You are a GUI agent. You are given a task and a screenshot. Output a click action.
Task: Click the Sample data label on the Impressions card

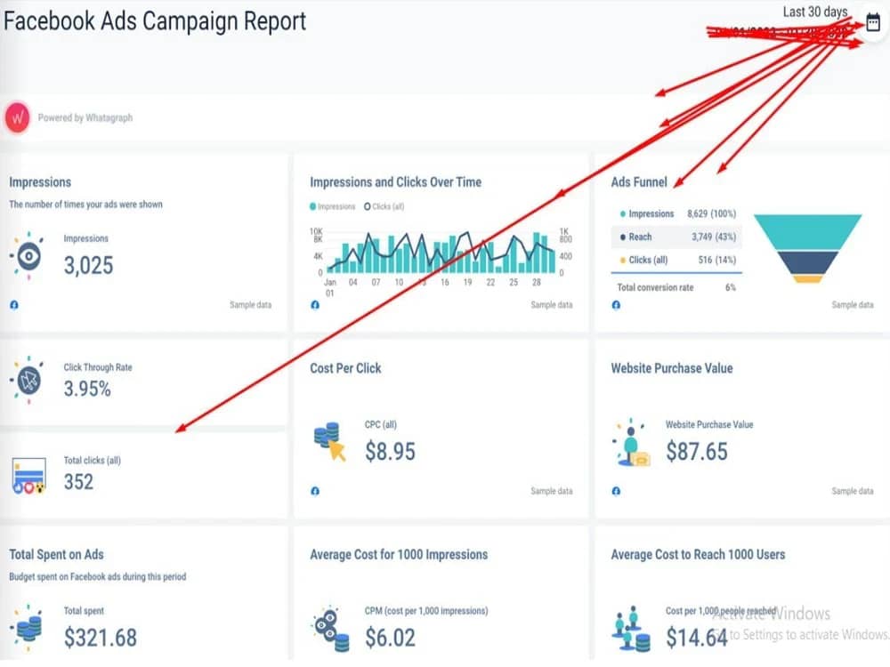coord(250,305)
